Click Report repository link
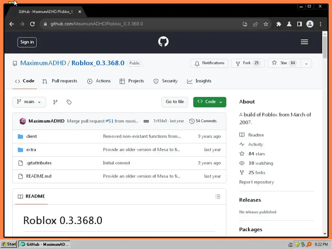The image size is (332, 249). pyautogui.click(x=256, y=182)
